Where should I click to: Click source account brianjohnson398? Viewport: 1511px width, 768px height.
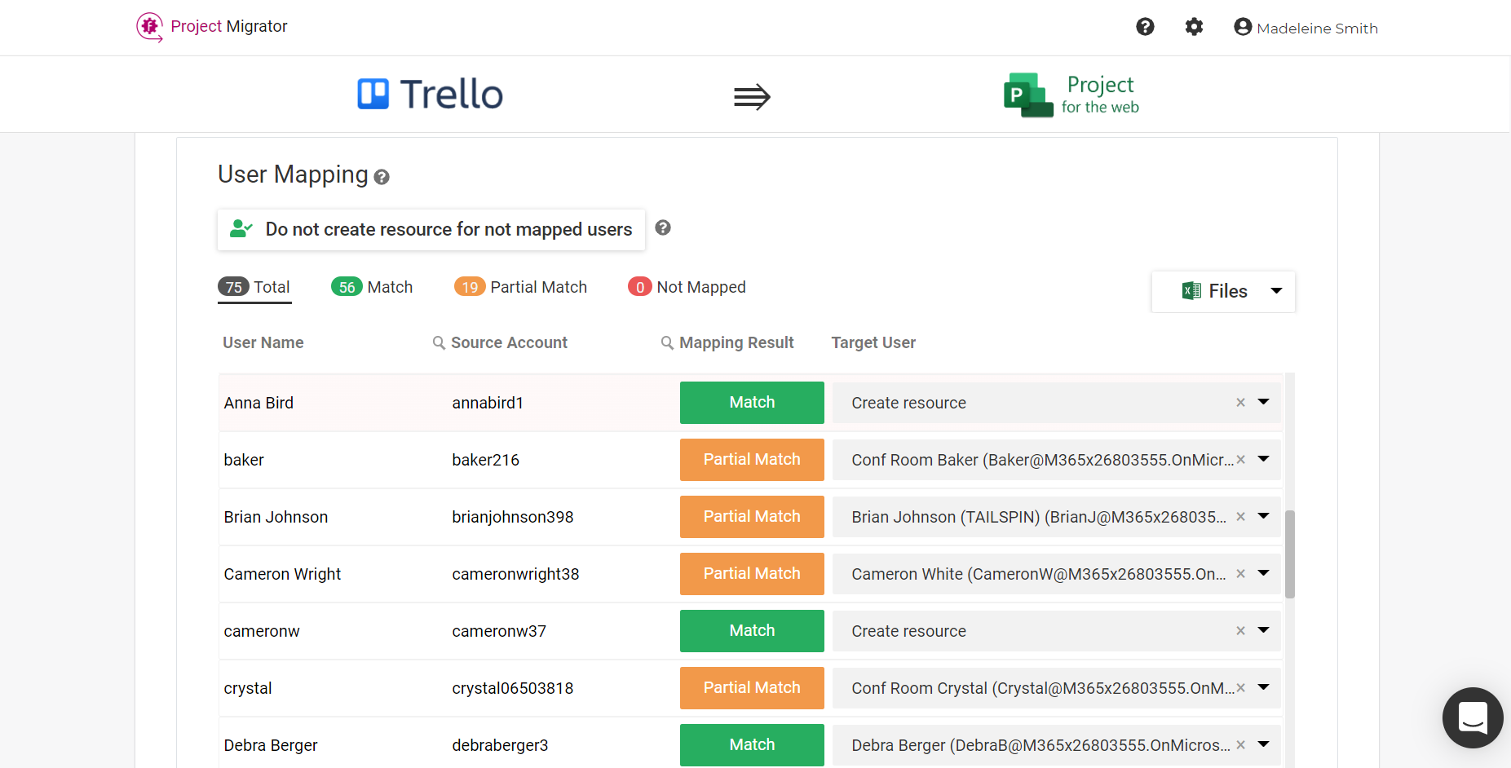tap(513, 517)
